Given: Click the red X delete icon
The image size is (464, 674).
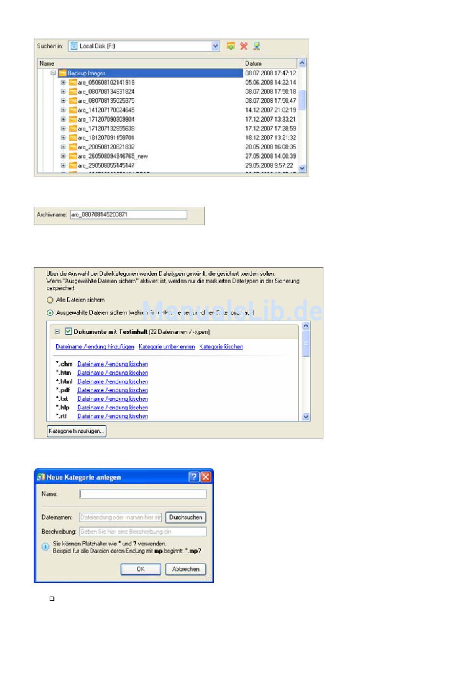Looking at the screenshot, I should 244,46.
